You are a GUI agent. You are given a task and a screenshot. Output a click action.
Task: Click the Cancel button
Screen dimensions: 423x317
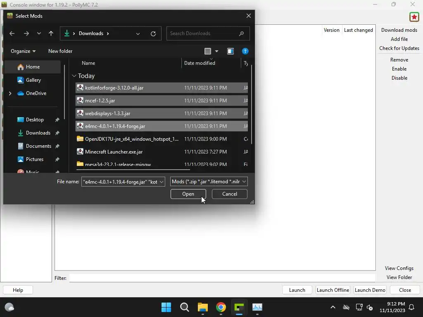click(x=230, y=194)
